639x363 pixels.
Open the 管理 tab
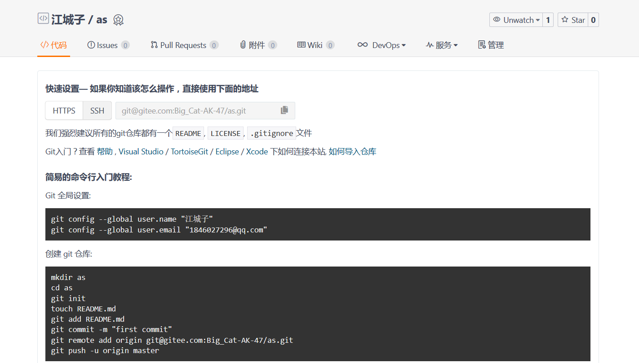[491, 45]
